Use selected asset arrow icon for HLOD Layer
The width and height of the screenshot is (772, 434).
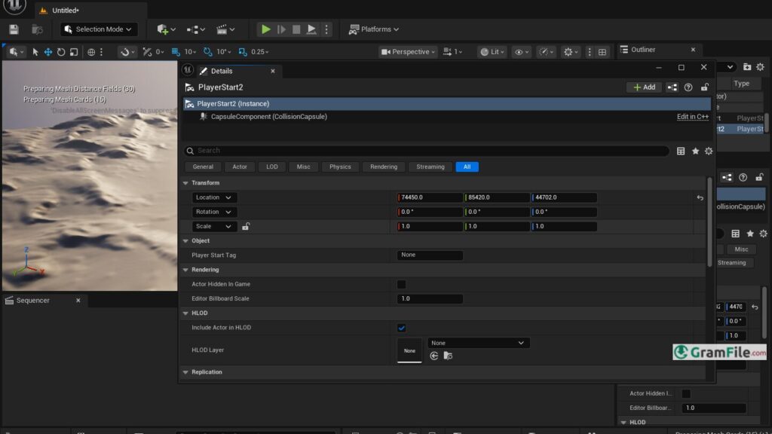tap(433, 356)
